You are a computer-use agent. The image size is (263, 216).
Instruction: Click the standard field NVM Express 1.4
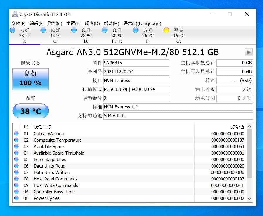pyautogui.click(x=178, y=107)
